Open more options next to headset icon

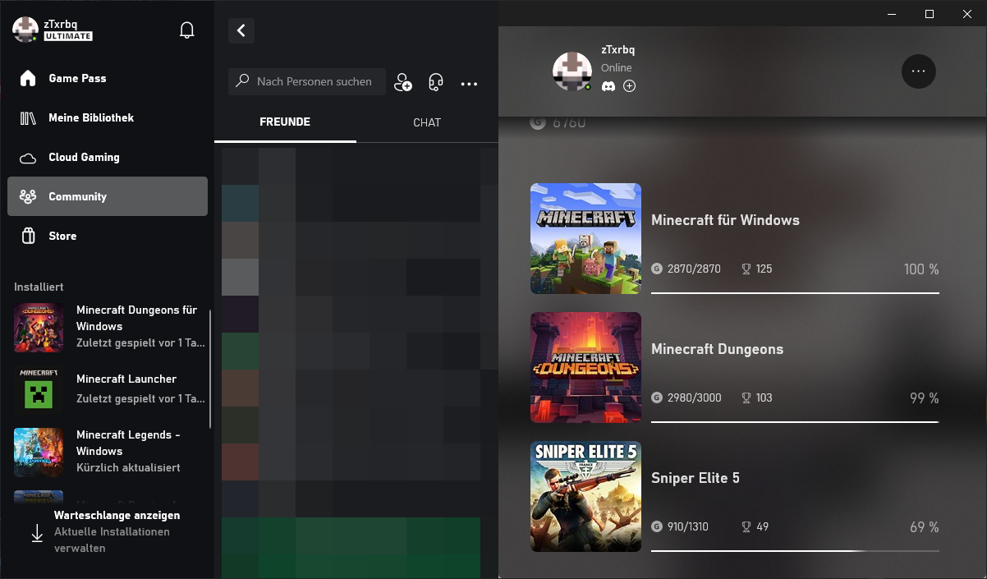[469, 83]
